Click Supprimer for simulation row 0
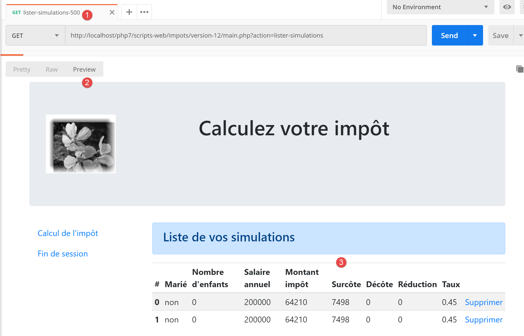The height and width of the screenshot is (336, 524). tap(484, 302)
